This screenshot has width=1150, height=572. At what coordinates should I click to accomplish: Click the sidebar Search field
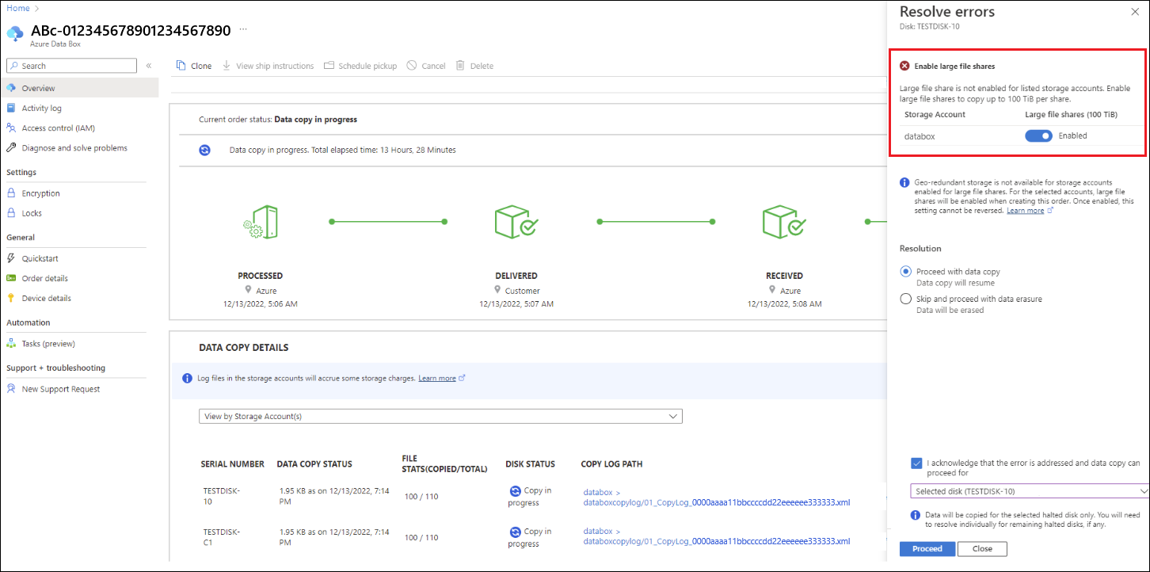pyautogui.click(x=71, y=66)
